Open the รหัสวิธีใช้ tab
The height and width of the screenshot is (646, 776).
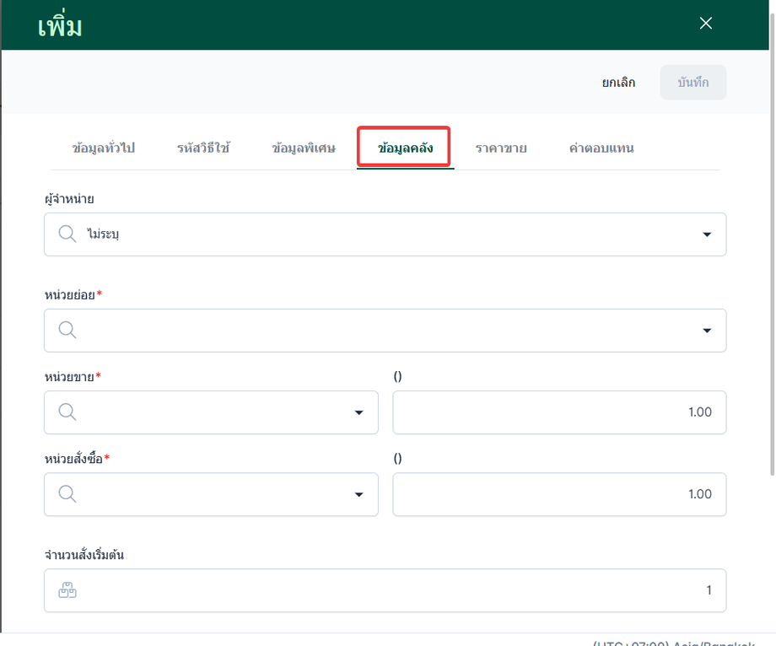pos(203,148)
